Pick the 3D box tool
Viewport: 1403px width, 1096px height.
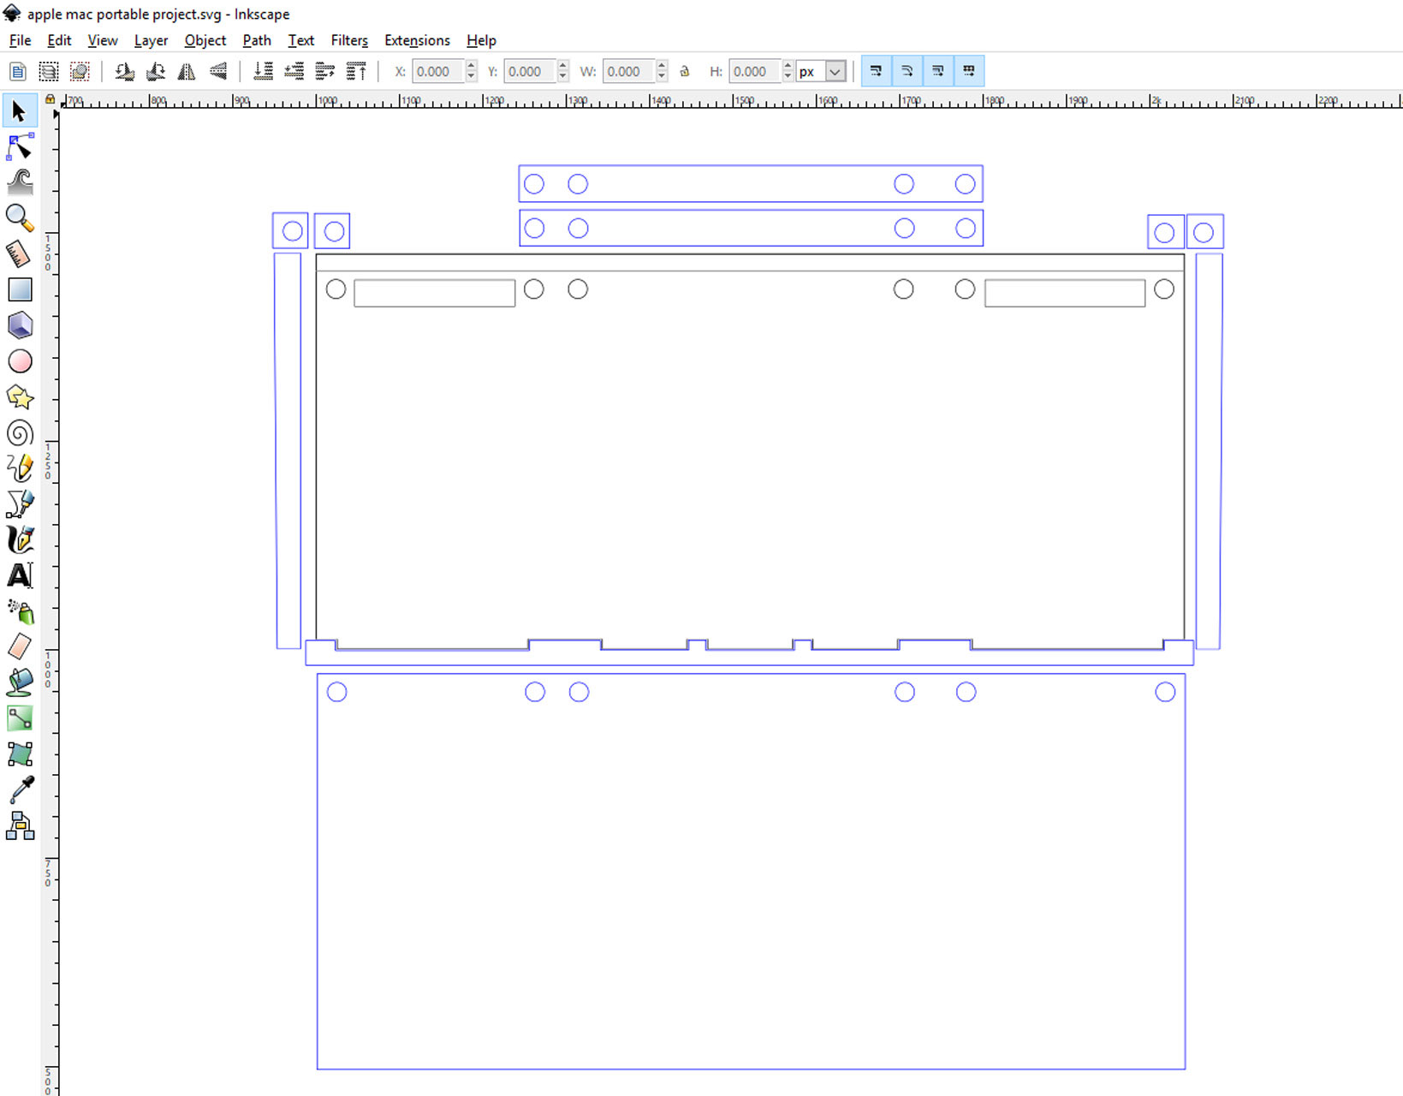click(x=20, y=325)
